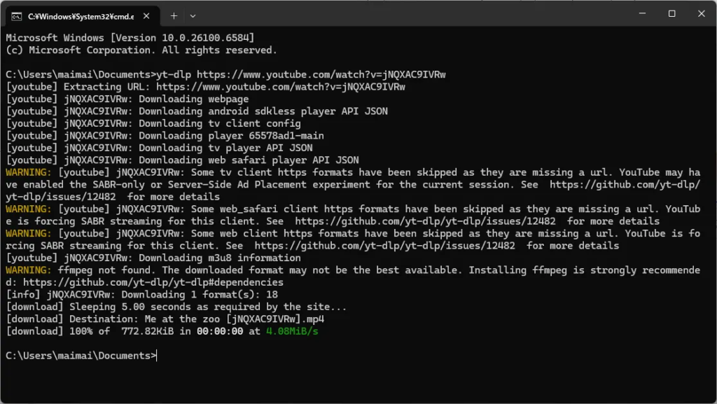Close the cmd.exe tab
Screen dimensions: 717x404
148,15
